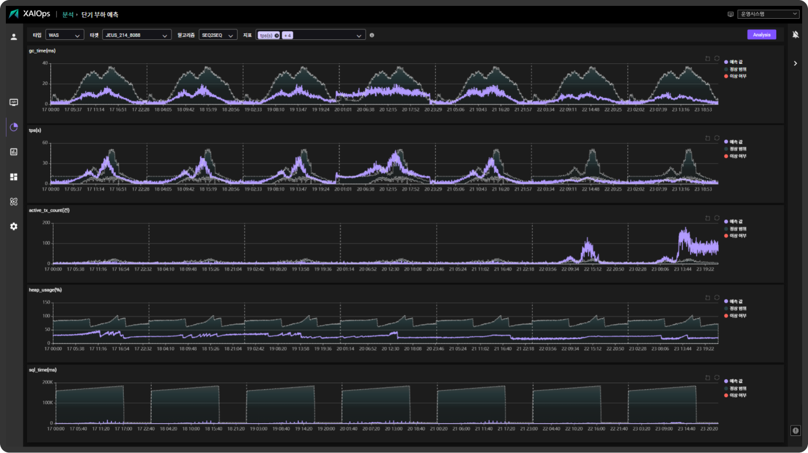
Task: Open the 타겟 JEUS_214_8088 dropdown
Action: (137, 35)
